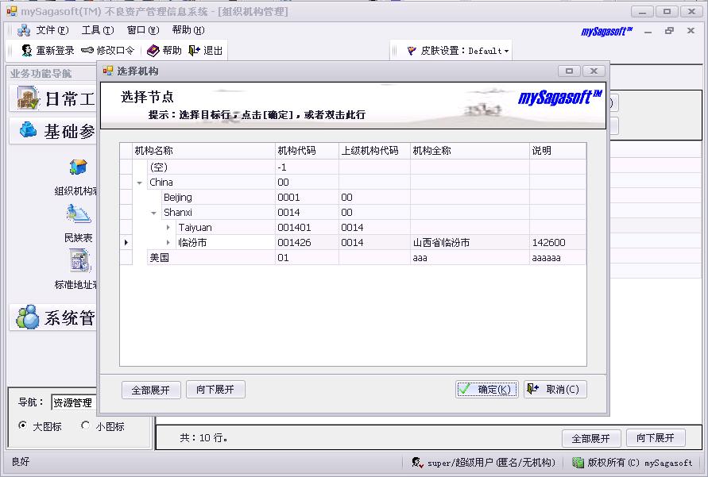Close the 选择机构 dialog
The height and width of the screenshot is (477, 708).
tap(594, 71)
